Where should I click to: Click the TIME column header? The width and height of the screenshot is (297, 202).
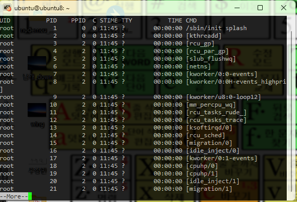point(175,20)
